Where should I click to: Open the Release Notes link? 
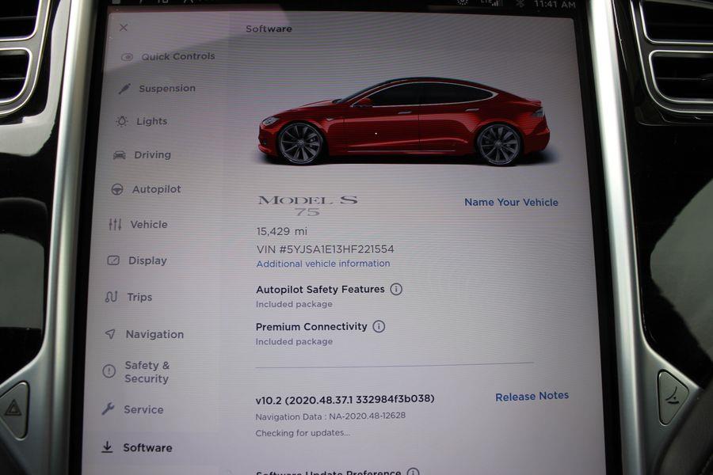click(x=532, y=397)
